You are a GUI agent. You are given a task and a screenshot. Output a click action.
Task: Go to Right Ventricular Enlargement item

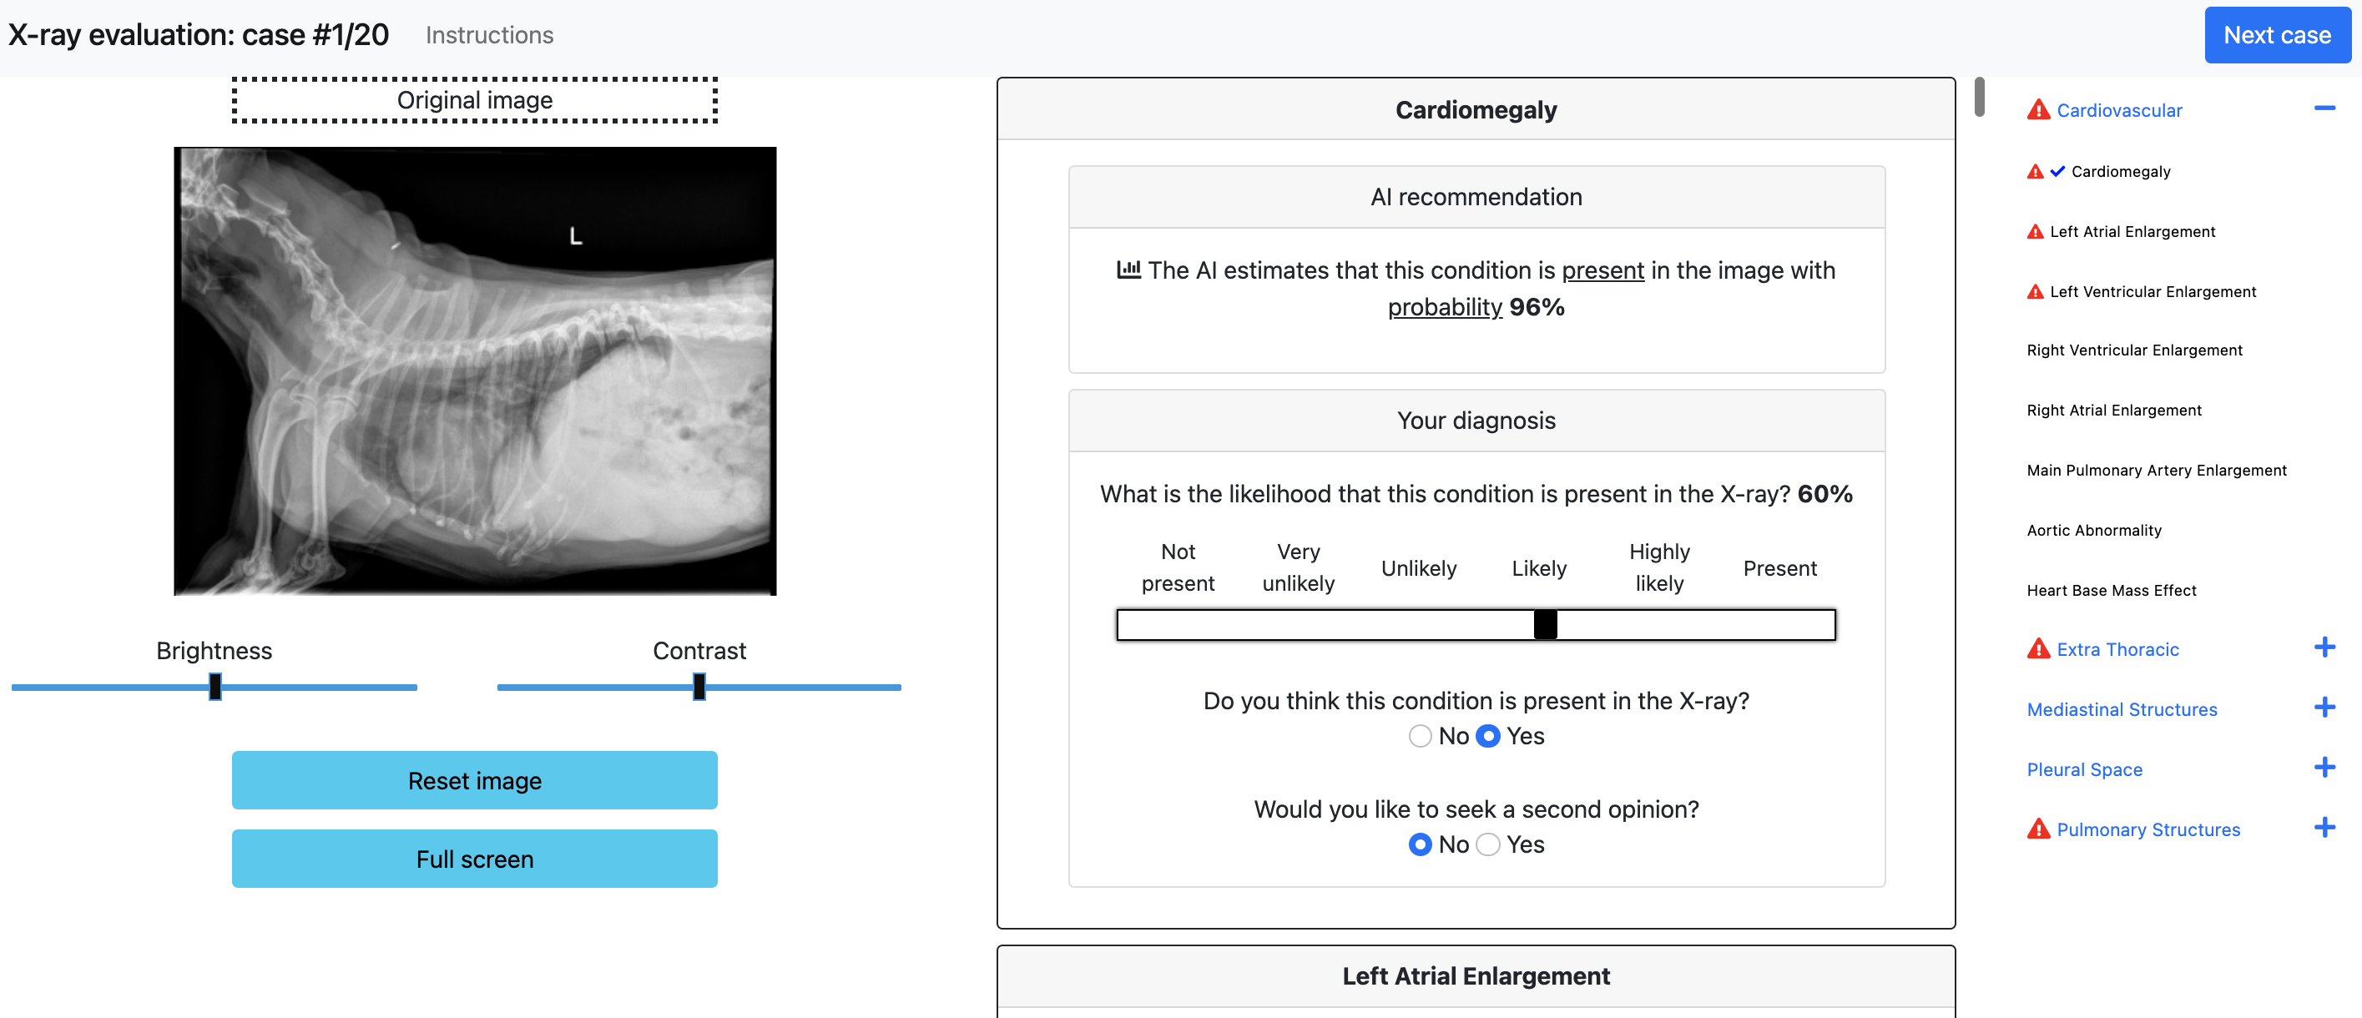[x=2133, y=350]
